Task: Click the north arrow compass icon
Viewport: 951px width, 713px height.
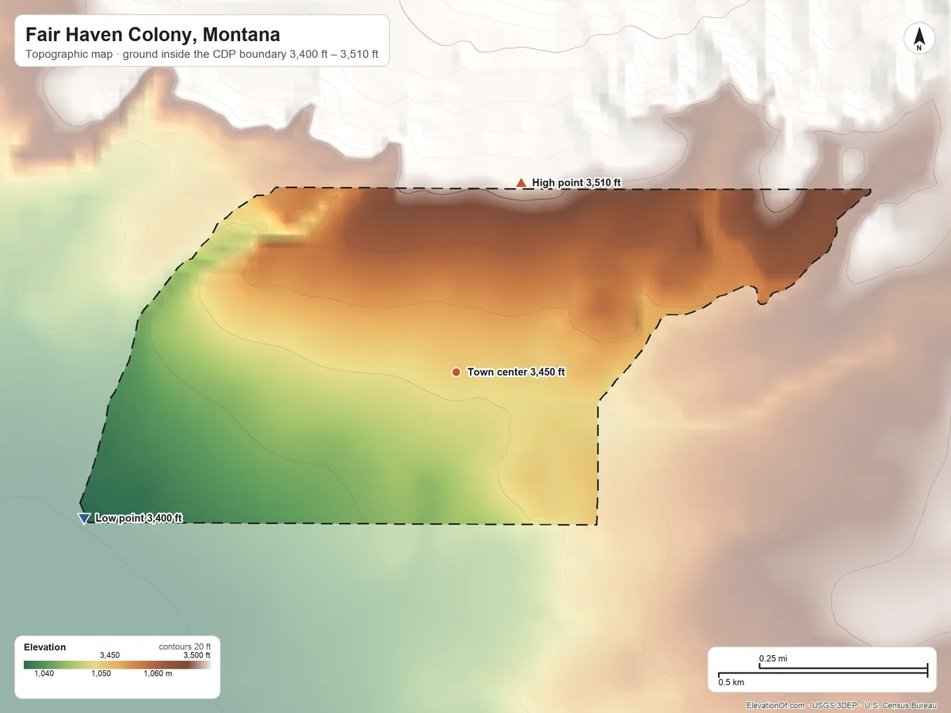Action: click(x=919, y=39)
